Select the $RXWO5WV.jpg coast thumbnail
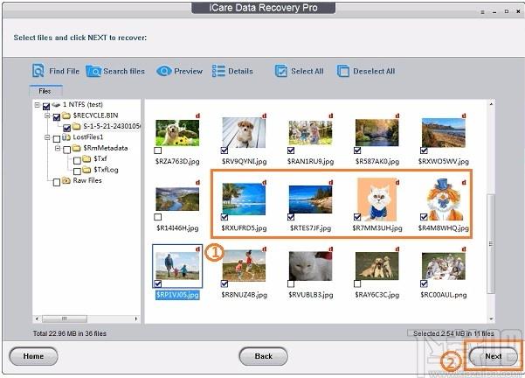This screenshot has width=525, height=378. [x=443, y=133]
